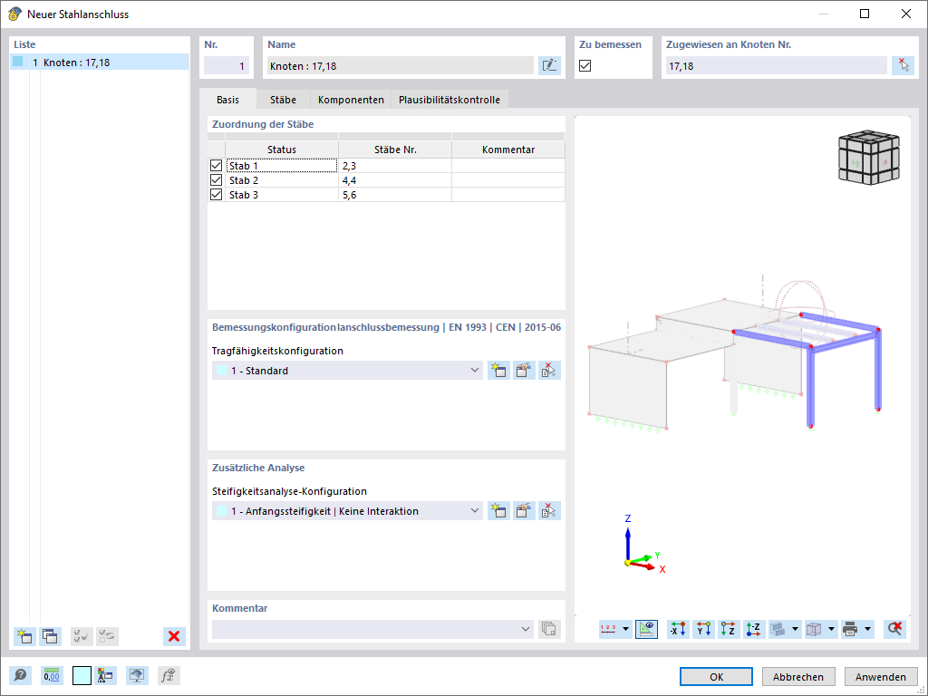
Task: Edit the name with pencil icon
Action: (549, 65)
